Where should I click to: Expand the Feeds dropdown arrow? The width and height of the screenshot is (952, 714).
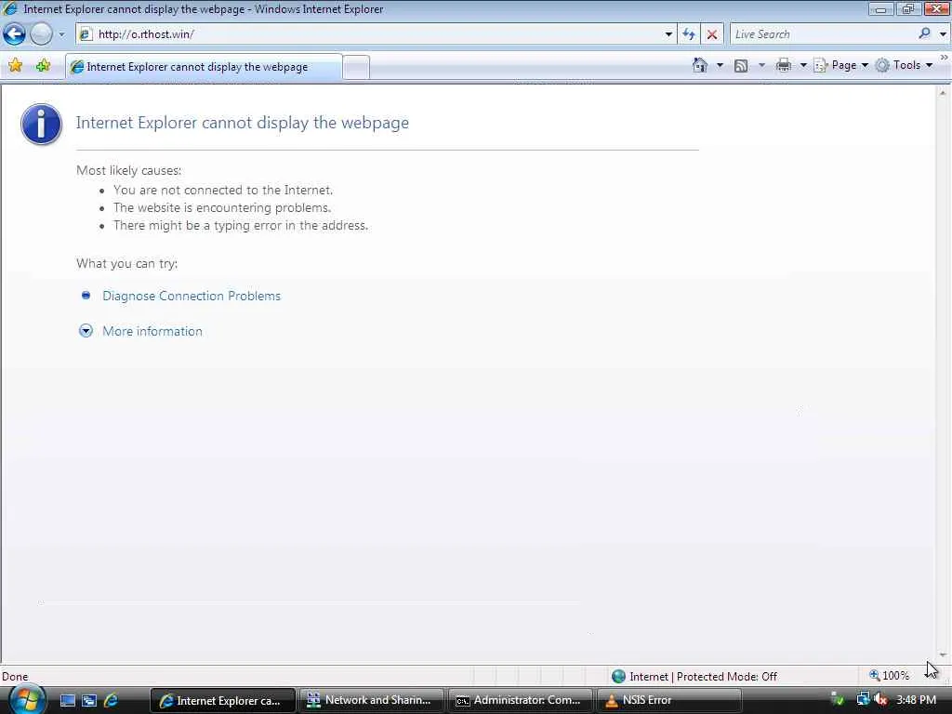(x=761, y=65)
